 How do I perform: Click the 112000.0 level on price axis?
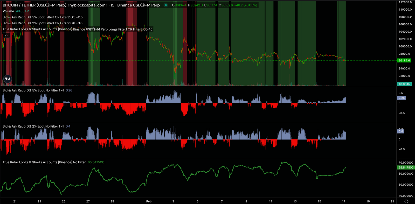pos(405,2)
